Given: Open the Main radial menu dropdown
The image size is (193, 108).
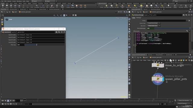Looking at the screenshot, I should 51,1.
